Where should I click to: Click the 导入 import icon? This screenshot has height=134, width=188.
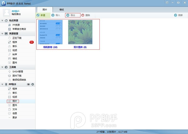tap(53, 15)
